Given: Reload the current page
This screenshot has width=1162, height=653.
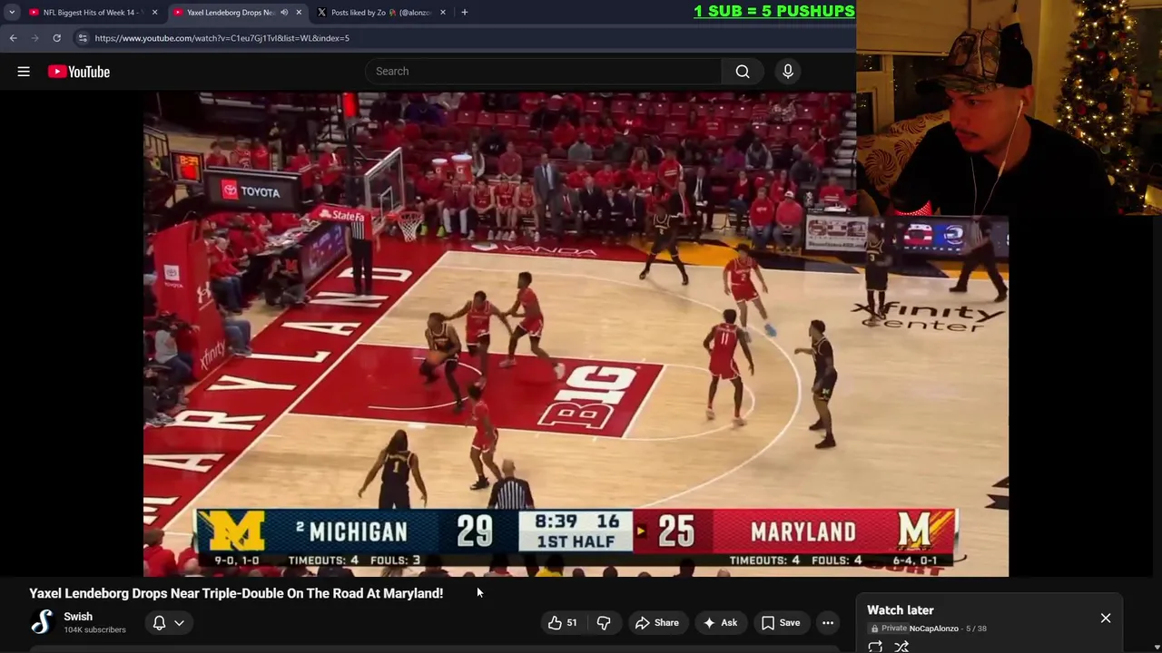Looking at the screenshot, I should [x=56, y=38].
